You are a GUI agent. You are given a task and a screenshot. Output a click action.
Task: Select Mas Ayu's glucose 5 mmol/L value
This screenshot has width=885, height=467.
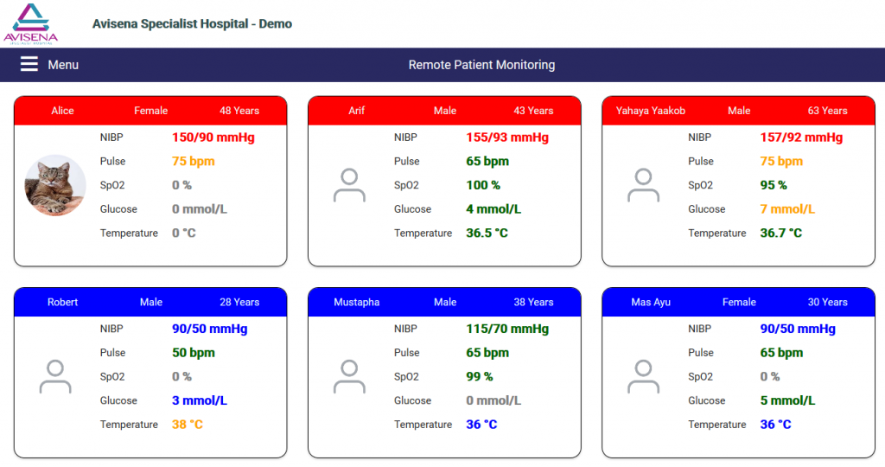coord(787,401)
